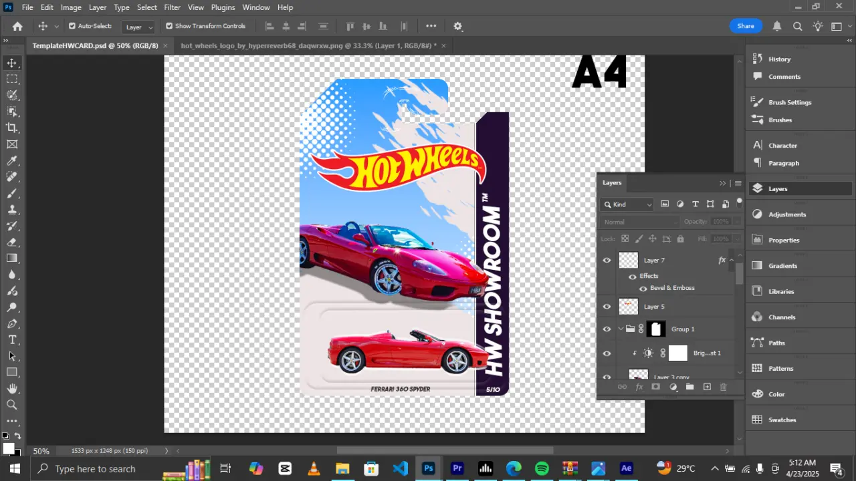Click the Create new group folder icon

tap(689, 387)
